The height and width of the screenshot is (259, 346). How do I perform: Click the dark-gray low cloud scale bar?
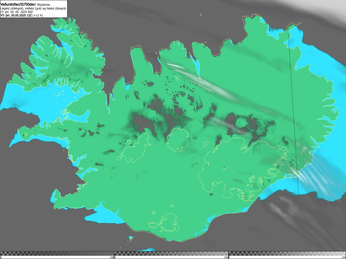pos(57,254)
